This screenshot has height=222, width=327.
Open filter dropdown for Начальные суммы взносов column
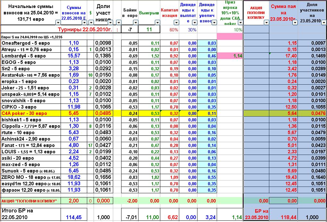pyautogui.click(x=58, y=22)
